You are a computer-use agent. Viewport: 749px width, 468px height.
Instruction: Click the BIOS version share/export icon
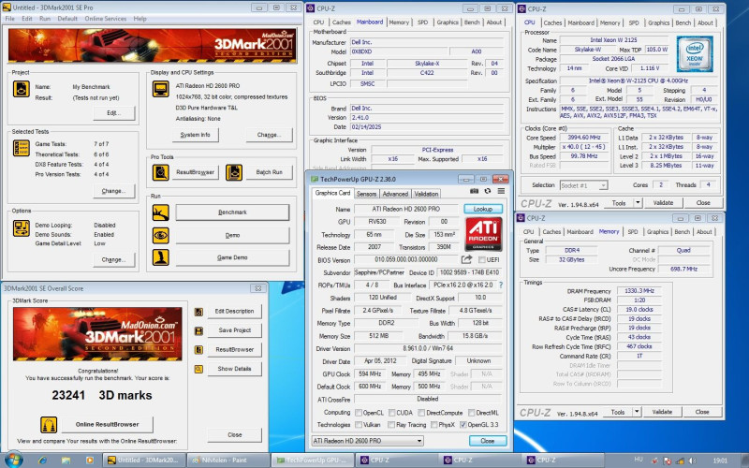click(467, 259)
